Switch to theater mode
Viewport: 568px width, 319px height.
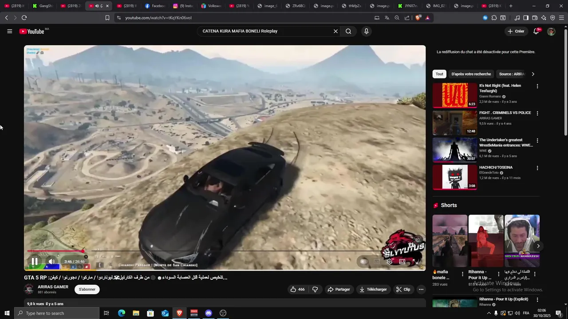point(402,261)
